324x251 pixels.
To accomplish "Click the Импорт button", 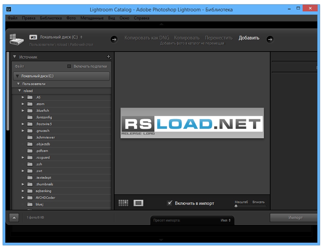I will (294, 218).
